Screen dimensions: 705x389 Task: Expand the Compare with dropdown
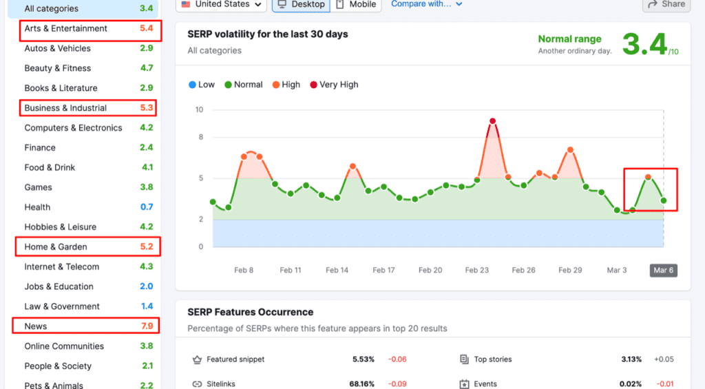coord(427,4)
